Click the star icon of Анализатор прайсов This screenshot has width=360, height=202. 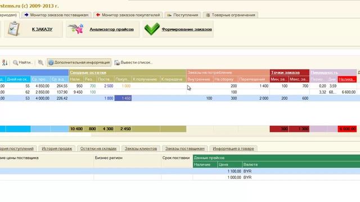click(x=76, y=29)
